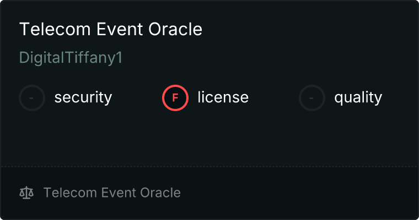Click the empty footer bar right side
The height and width of the screenshot is (220, 419).
(x=320, y=193)
